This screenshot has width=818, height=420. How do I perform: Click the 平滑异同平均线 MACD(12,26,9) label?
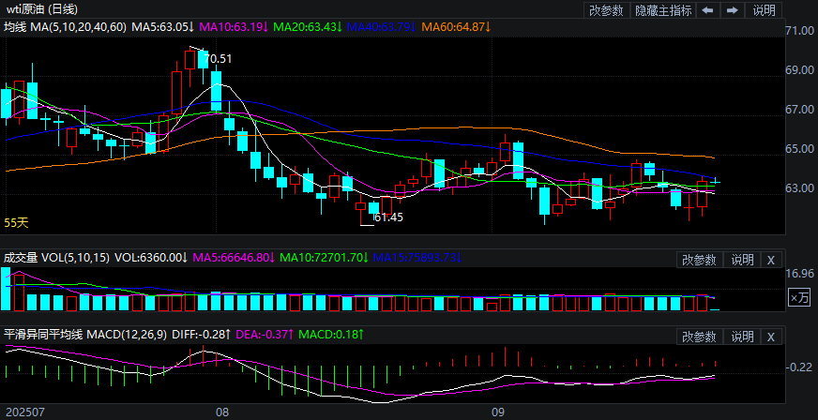click(x=85, y=334)
